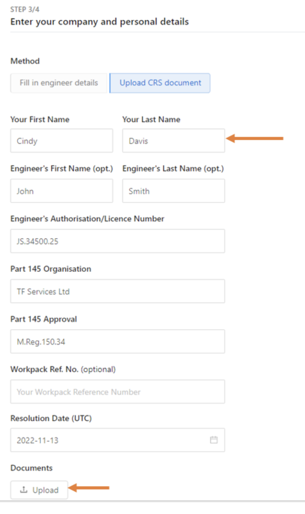Edit the Engineer's First Name input
The width and height of the screenshot is (305, 514).
tap(62, 191)
